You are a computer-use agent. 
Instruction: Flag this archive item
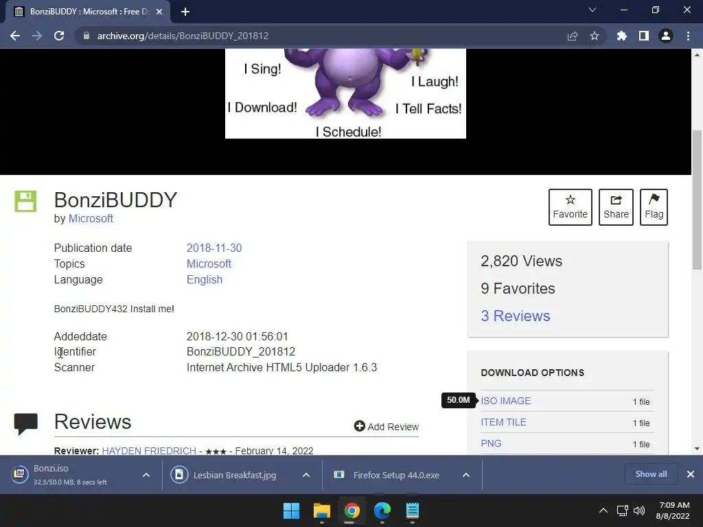pyautogui.click(x=654, y=207)
